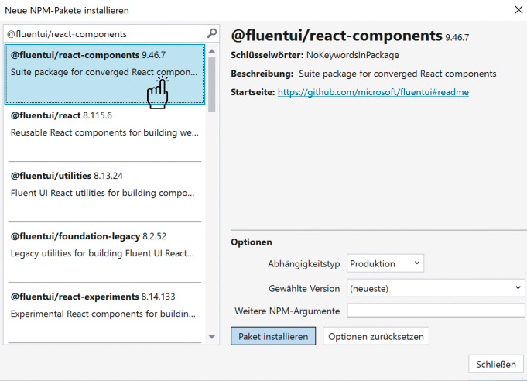Click the Weitere NPM-Argumente input field
This screenshot has height=381, width=527.
tap(436, 311)
